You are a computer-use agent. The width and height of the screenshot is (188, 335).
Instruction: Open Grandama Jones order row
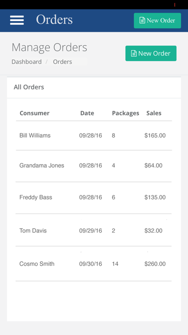coord(94,166)
